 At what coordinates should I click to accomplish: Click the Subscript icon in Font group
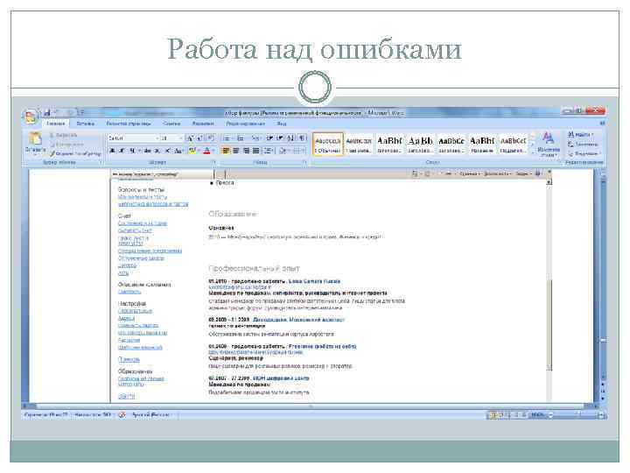click(157, 151)
